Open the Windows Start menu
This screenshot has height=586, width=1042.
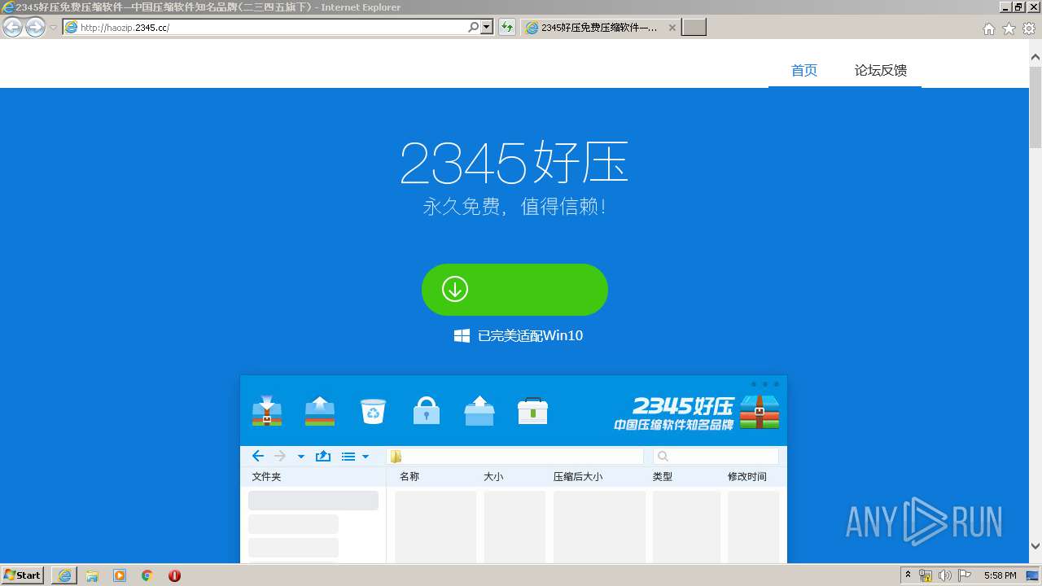click(23, 575)
